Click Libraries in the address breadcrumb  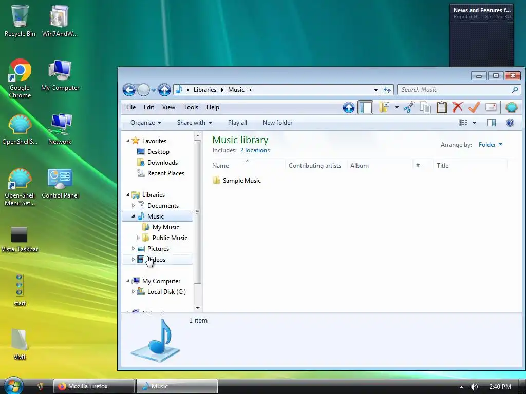205,90
